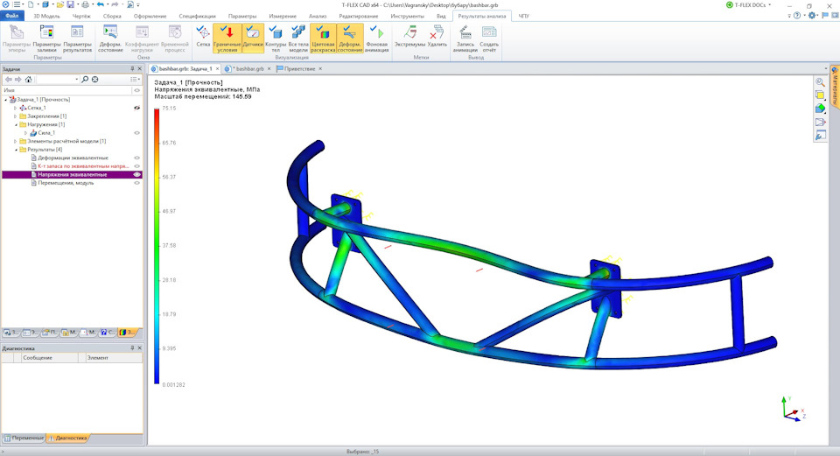
Task: Click Удалить marks tool
Action: [437, 37]
